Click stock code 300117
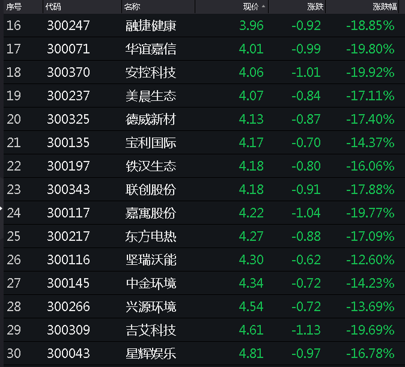This screenshot has width=405, height=367. coord(69,213)
